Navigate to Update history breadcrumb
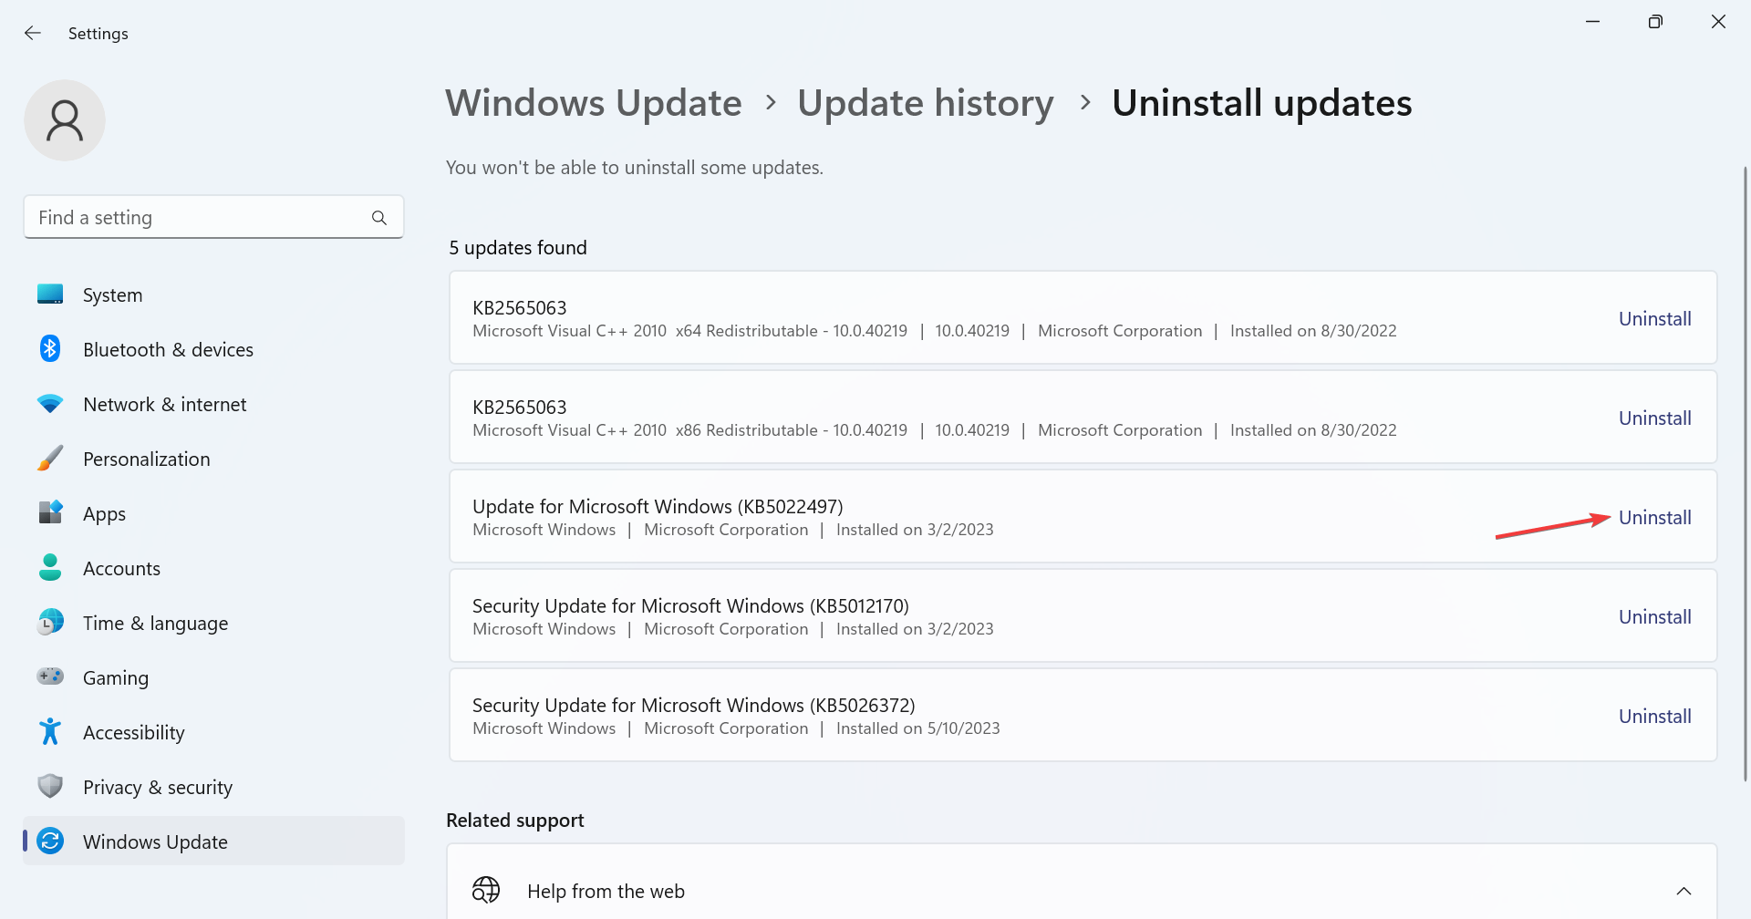The height and width of the screenshot is (919, 1751). tap(925, 103)
